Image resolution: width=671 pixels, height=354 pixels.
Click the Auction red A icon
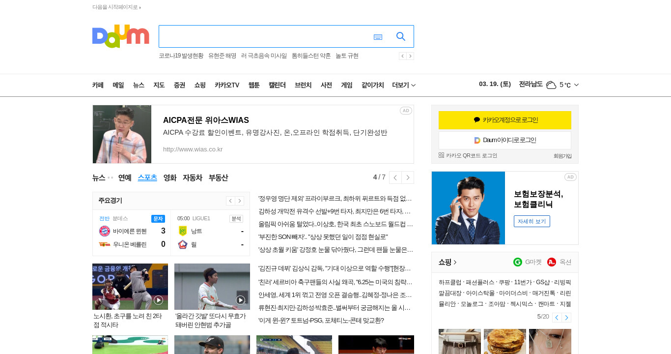pyautogui.click(x=552, y=262)
